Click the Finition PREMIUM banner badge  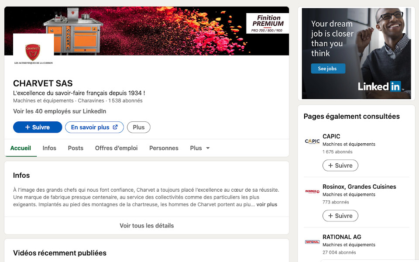267,24
